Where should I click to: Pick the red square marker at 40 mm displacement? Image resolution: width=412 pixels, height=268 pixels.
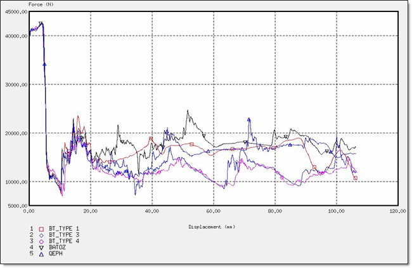tap(151, 138)
